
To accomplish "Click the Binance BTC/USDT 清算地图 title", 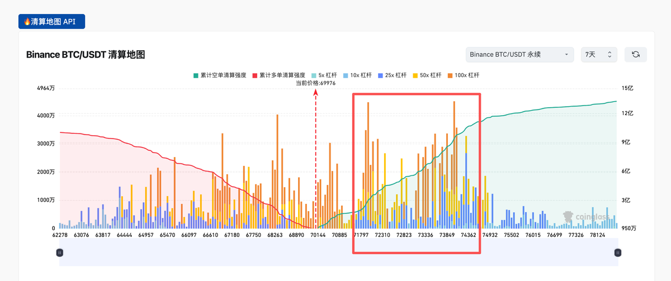I will (x=86, y=55).
